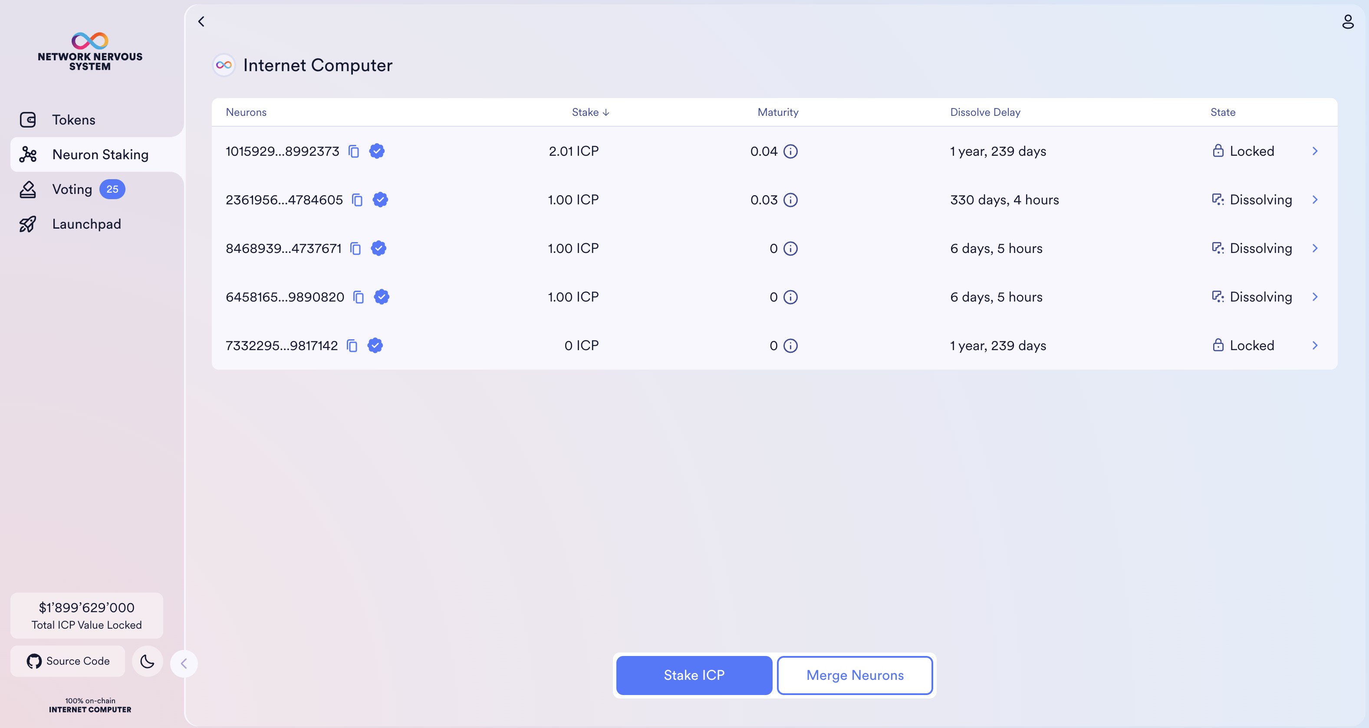The width and height of the screenshot is (1369, 728).
Task: Go back using the top-left arrow
Action: click(201, 22)
